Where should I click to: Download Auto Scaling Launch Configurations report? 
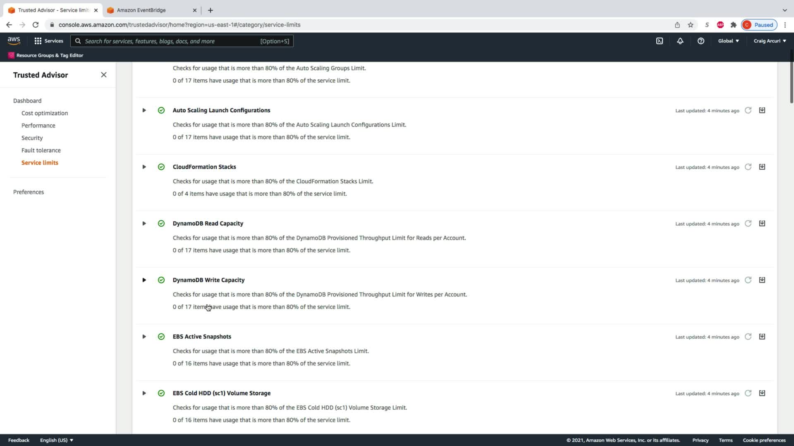pos(762,110)
